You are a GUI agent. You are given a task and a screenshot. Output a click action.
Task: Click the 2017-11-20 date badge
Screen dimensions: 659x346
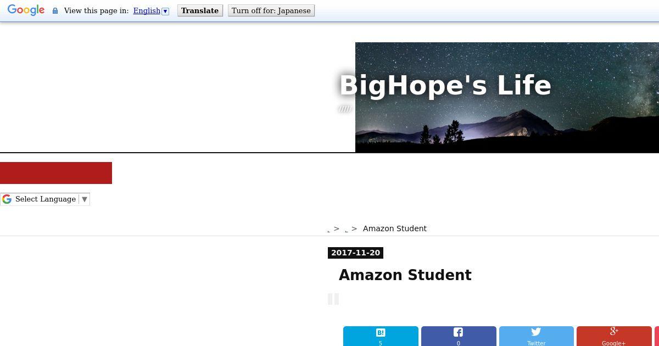tap(355, 253)
